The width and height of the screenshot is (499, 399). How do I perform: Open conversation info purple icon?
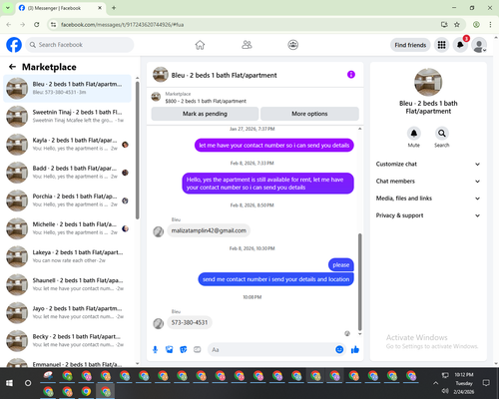[351, 75]
